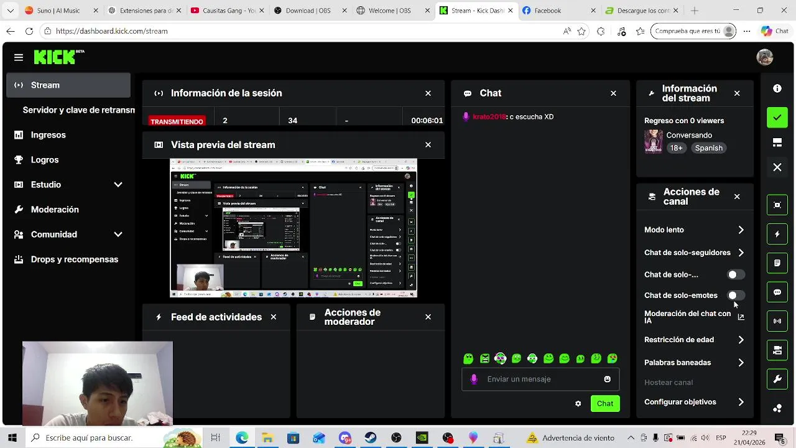Click the Spanish language tag
This screenshot has height=448, width=796.
[709, 148]
